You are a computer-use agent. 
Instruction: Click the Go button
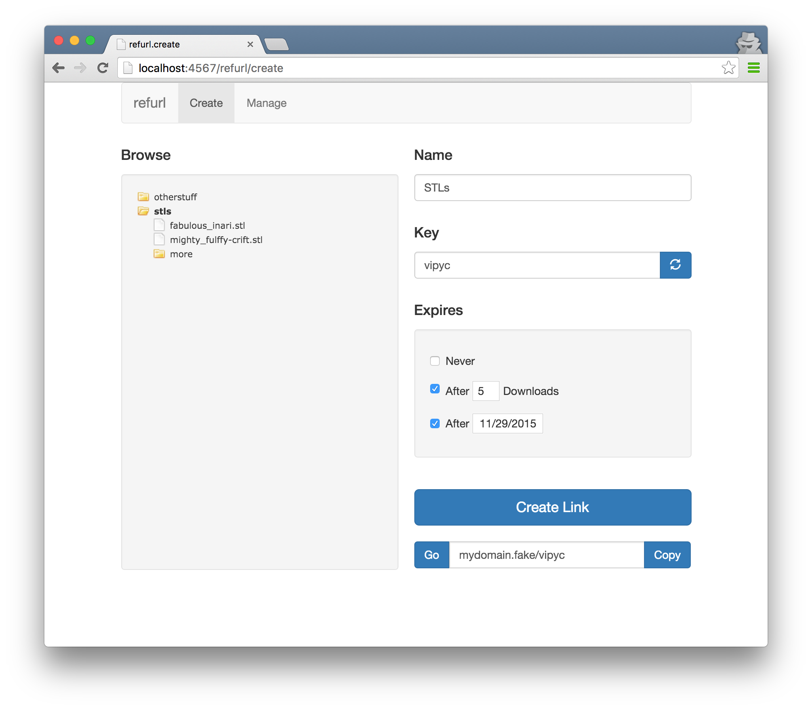click(431, 555)
